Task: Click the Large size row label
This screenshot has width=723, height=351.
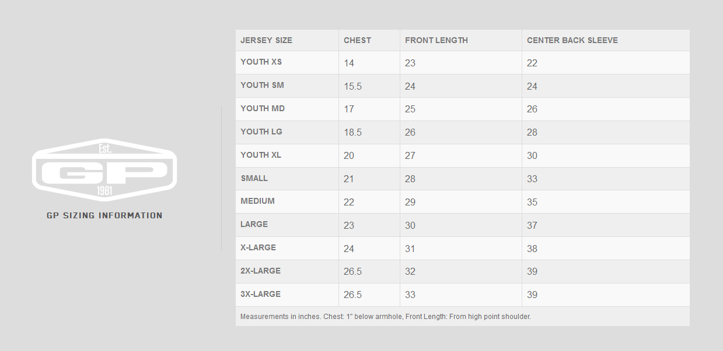Action: coord(254,224)
